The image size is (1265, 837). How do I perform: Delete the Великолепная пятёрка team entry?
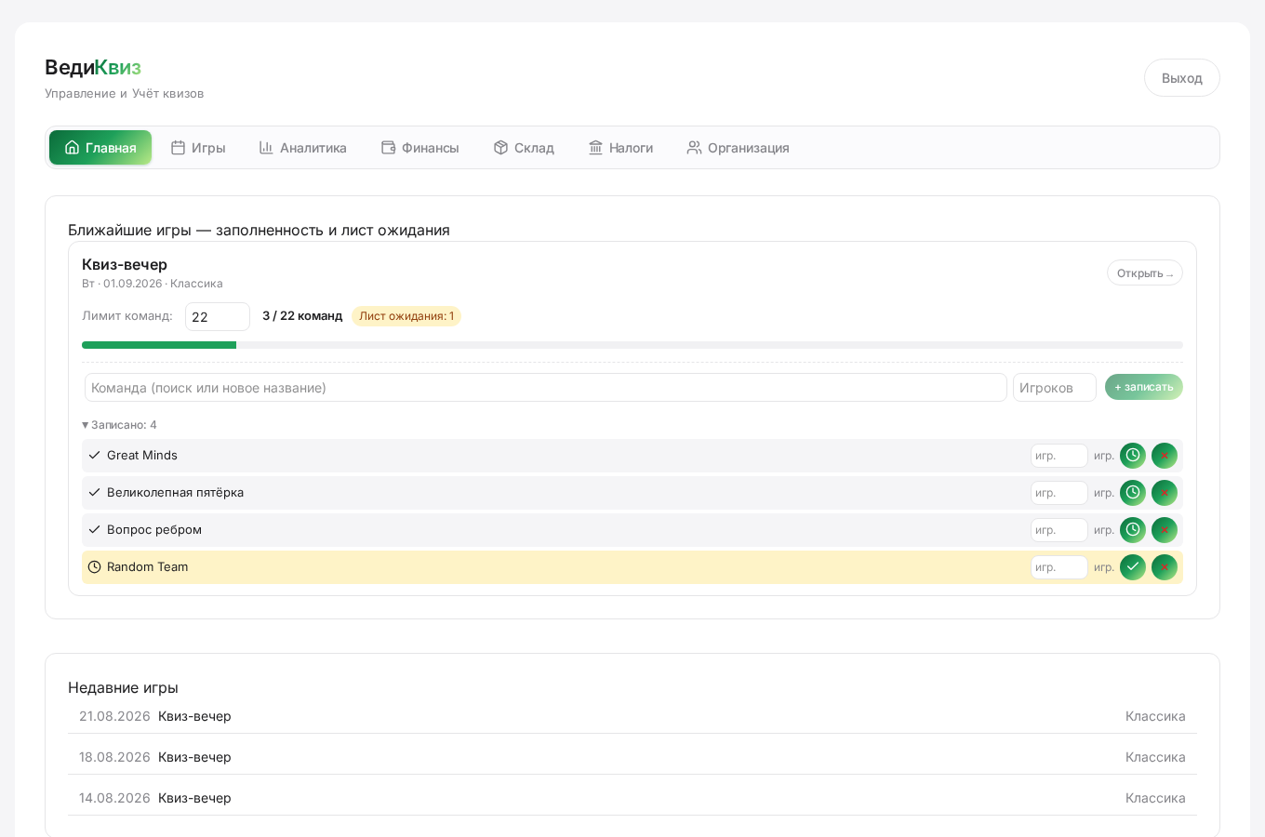[1165, 493]
